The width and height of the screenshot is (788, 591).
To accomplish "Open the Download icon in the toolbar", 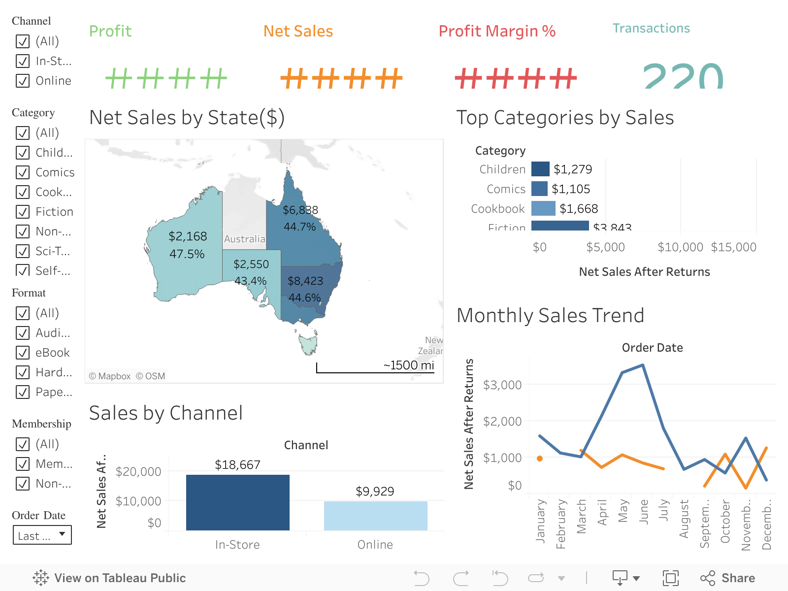I will click(620, 578).
